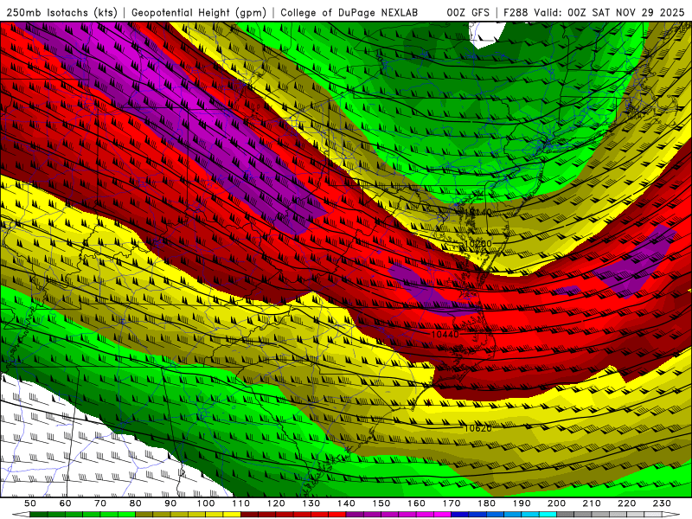The height and width of the screenshot is (519, 692).
Task: Click the white calm-wind patch at the map's top edge
Action: click(x=486, y=34)
